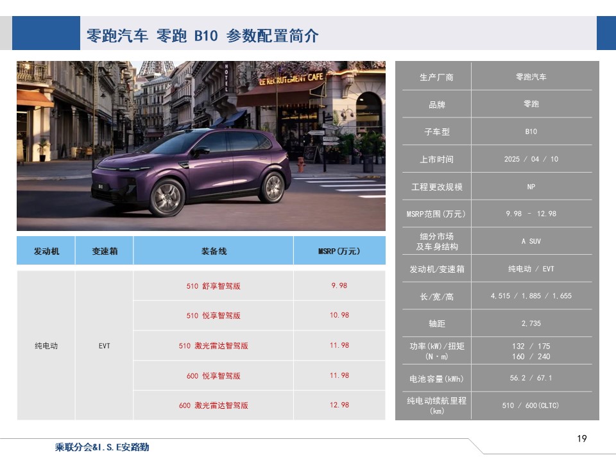Select the 9.98 - 12.98 price range value
This screenshot has width=616, height=462.
coord(531,213)
